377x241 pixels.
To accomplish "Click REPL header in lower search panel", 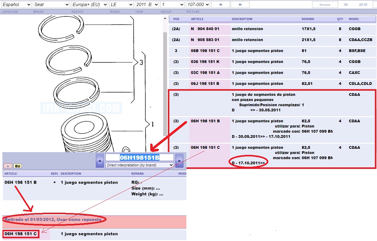I will coord(54,173).
